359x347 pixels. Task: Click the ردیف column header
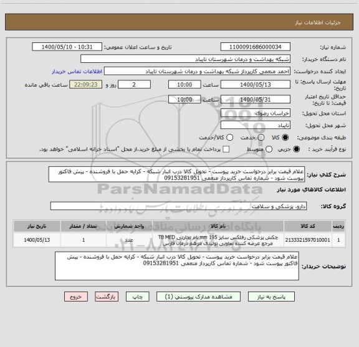click(338, 226)
